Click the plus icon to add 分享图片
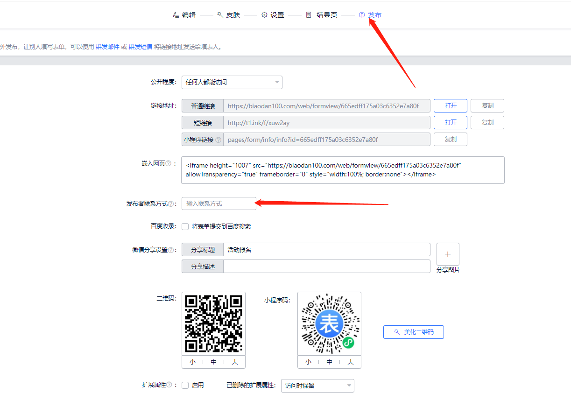 [448, 254]
